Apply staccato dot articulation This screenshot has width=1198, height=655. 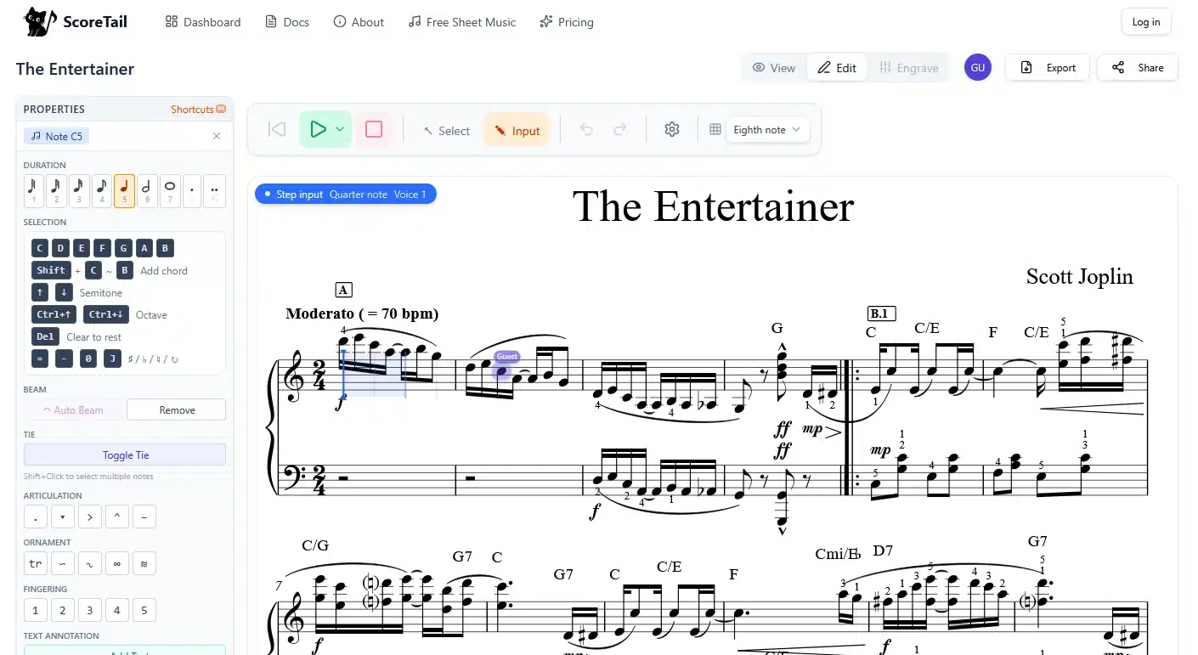[x=35, y=517]
